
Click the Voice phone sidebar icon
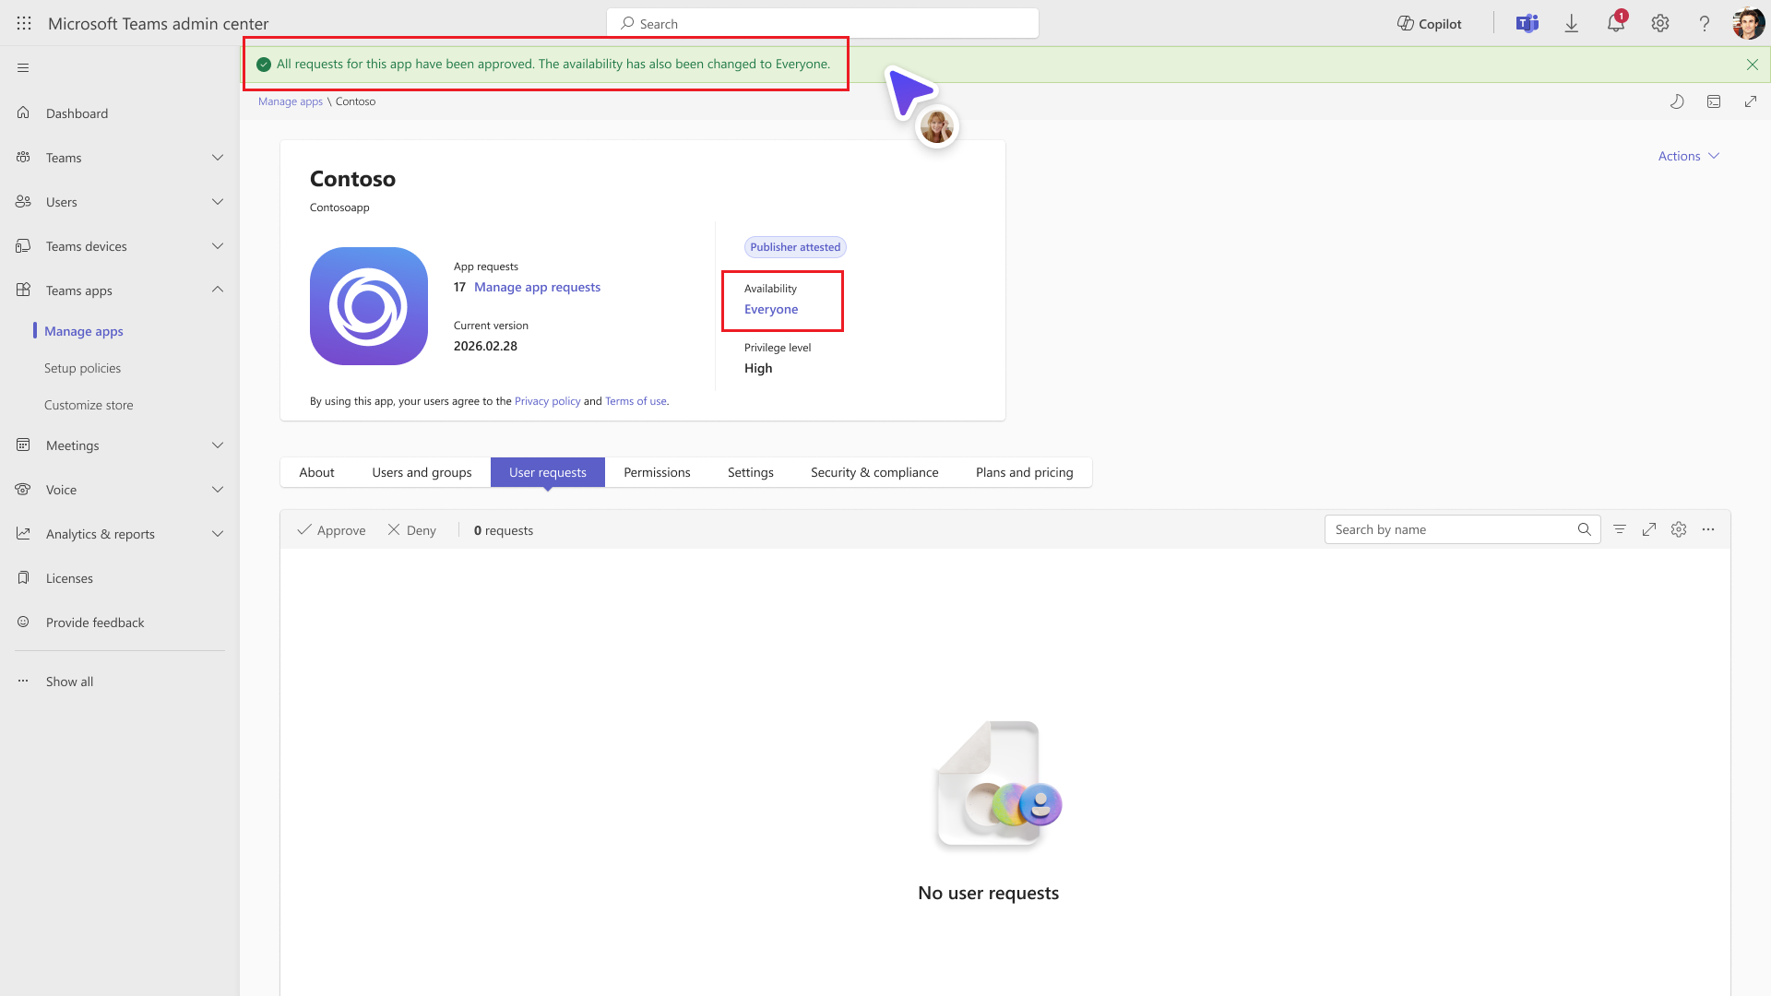[x=23, y=490]
